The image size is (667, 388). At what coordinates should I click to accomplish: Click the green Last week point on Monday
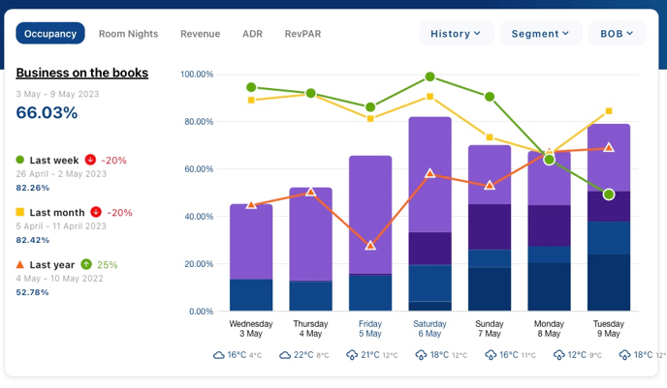tap(550, 160)
